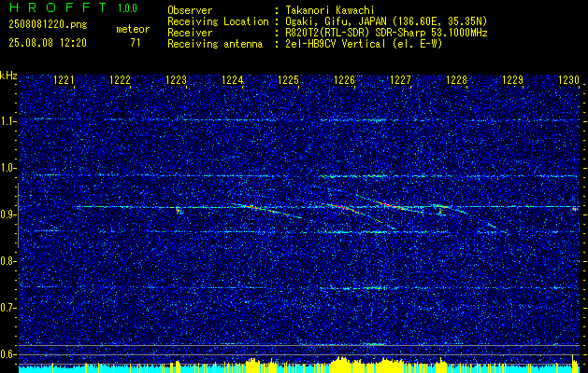Click the 1.1 kHz axis label
The width and height of the screenshot is (588, 373).
8,121
